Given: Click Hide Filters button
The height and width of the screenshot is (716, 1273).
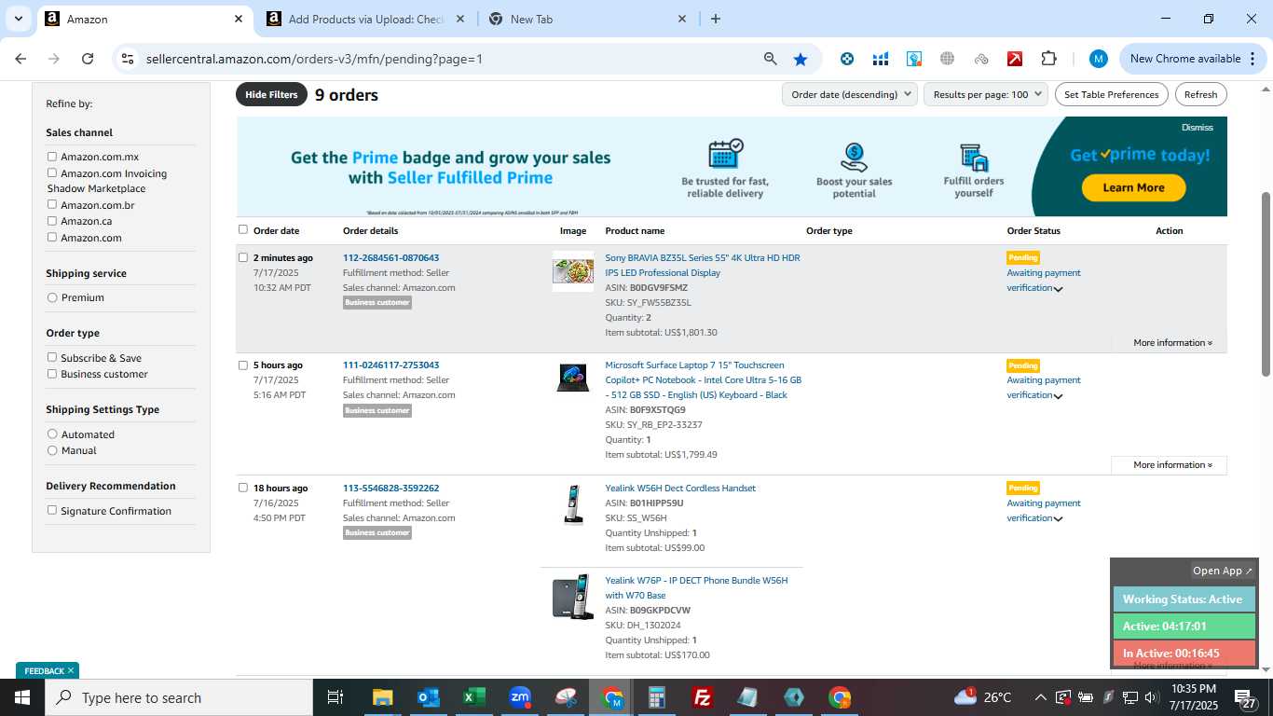Looking at the screenshot, I should click(271, 94).
